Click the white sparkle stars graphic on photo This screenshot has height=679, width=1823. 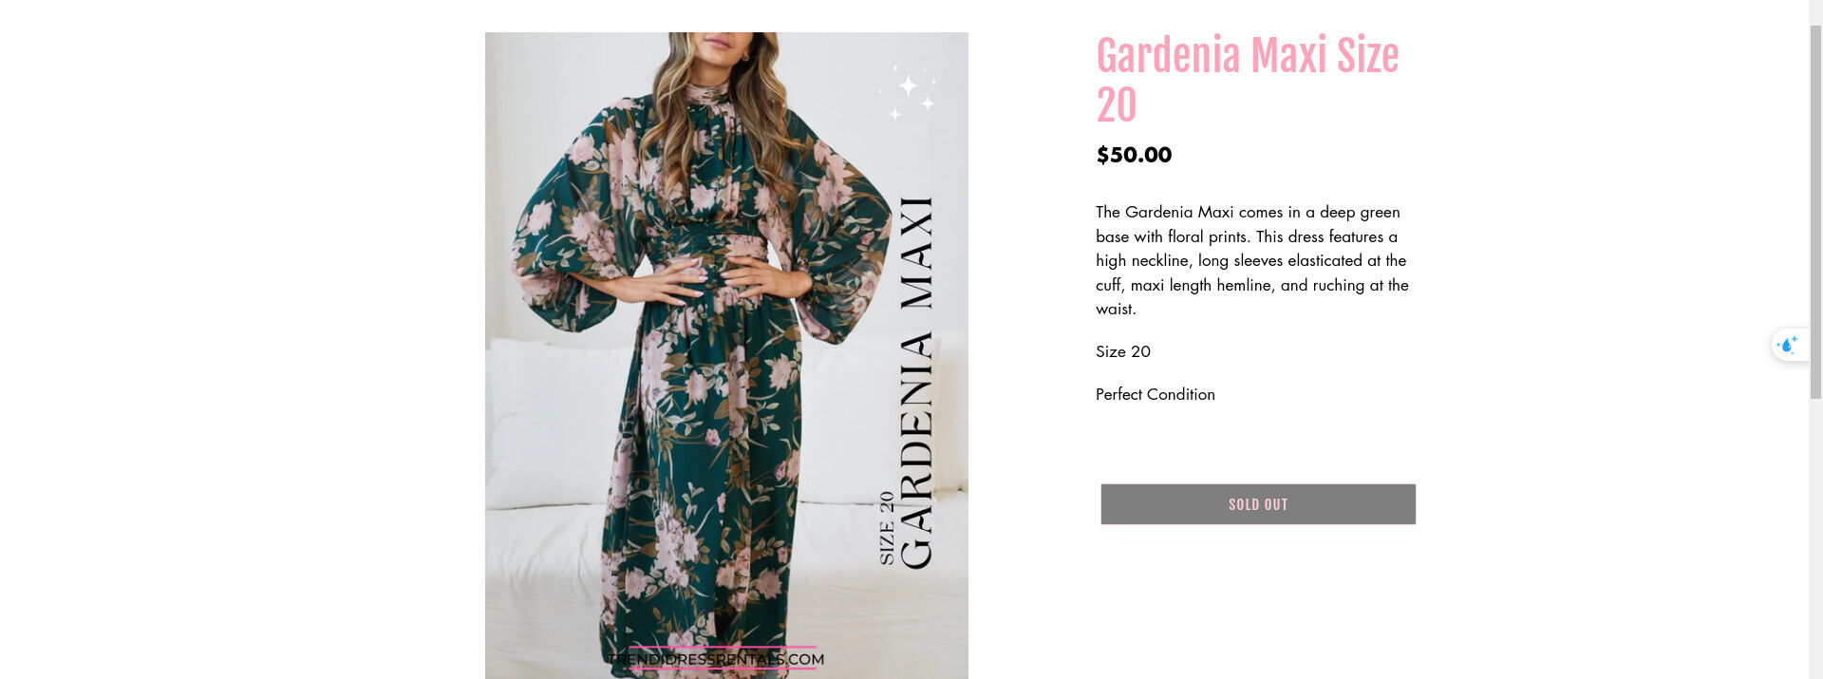coord(908,93)
